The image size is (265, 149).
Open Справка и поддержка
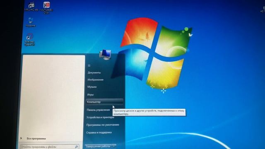(x=99, y=132)
